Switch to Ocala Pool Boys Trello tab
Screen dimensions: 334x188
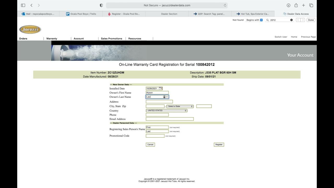81,14
